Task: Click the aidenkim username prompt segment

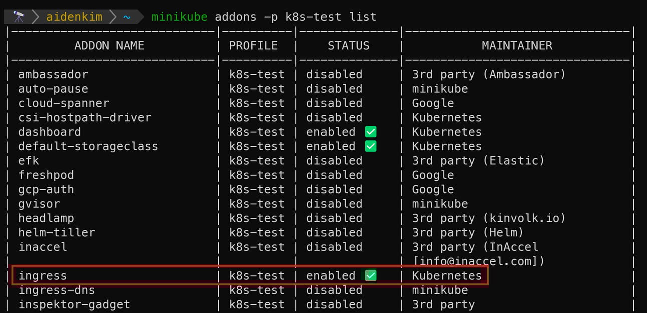Action: (74, 17)
